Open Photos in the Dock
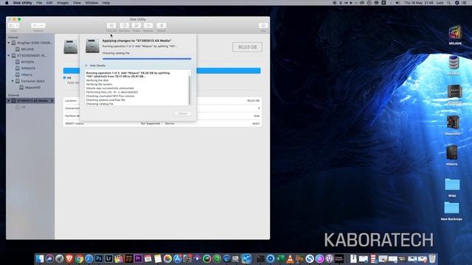This screenshot has width=472, height=265. coord(167,258)
